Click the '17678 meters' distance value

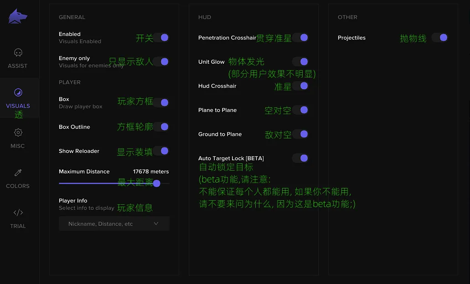point(151,172)
